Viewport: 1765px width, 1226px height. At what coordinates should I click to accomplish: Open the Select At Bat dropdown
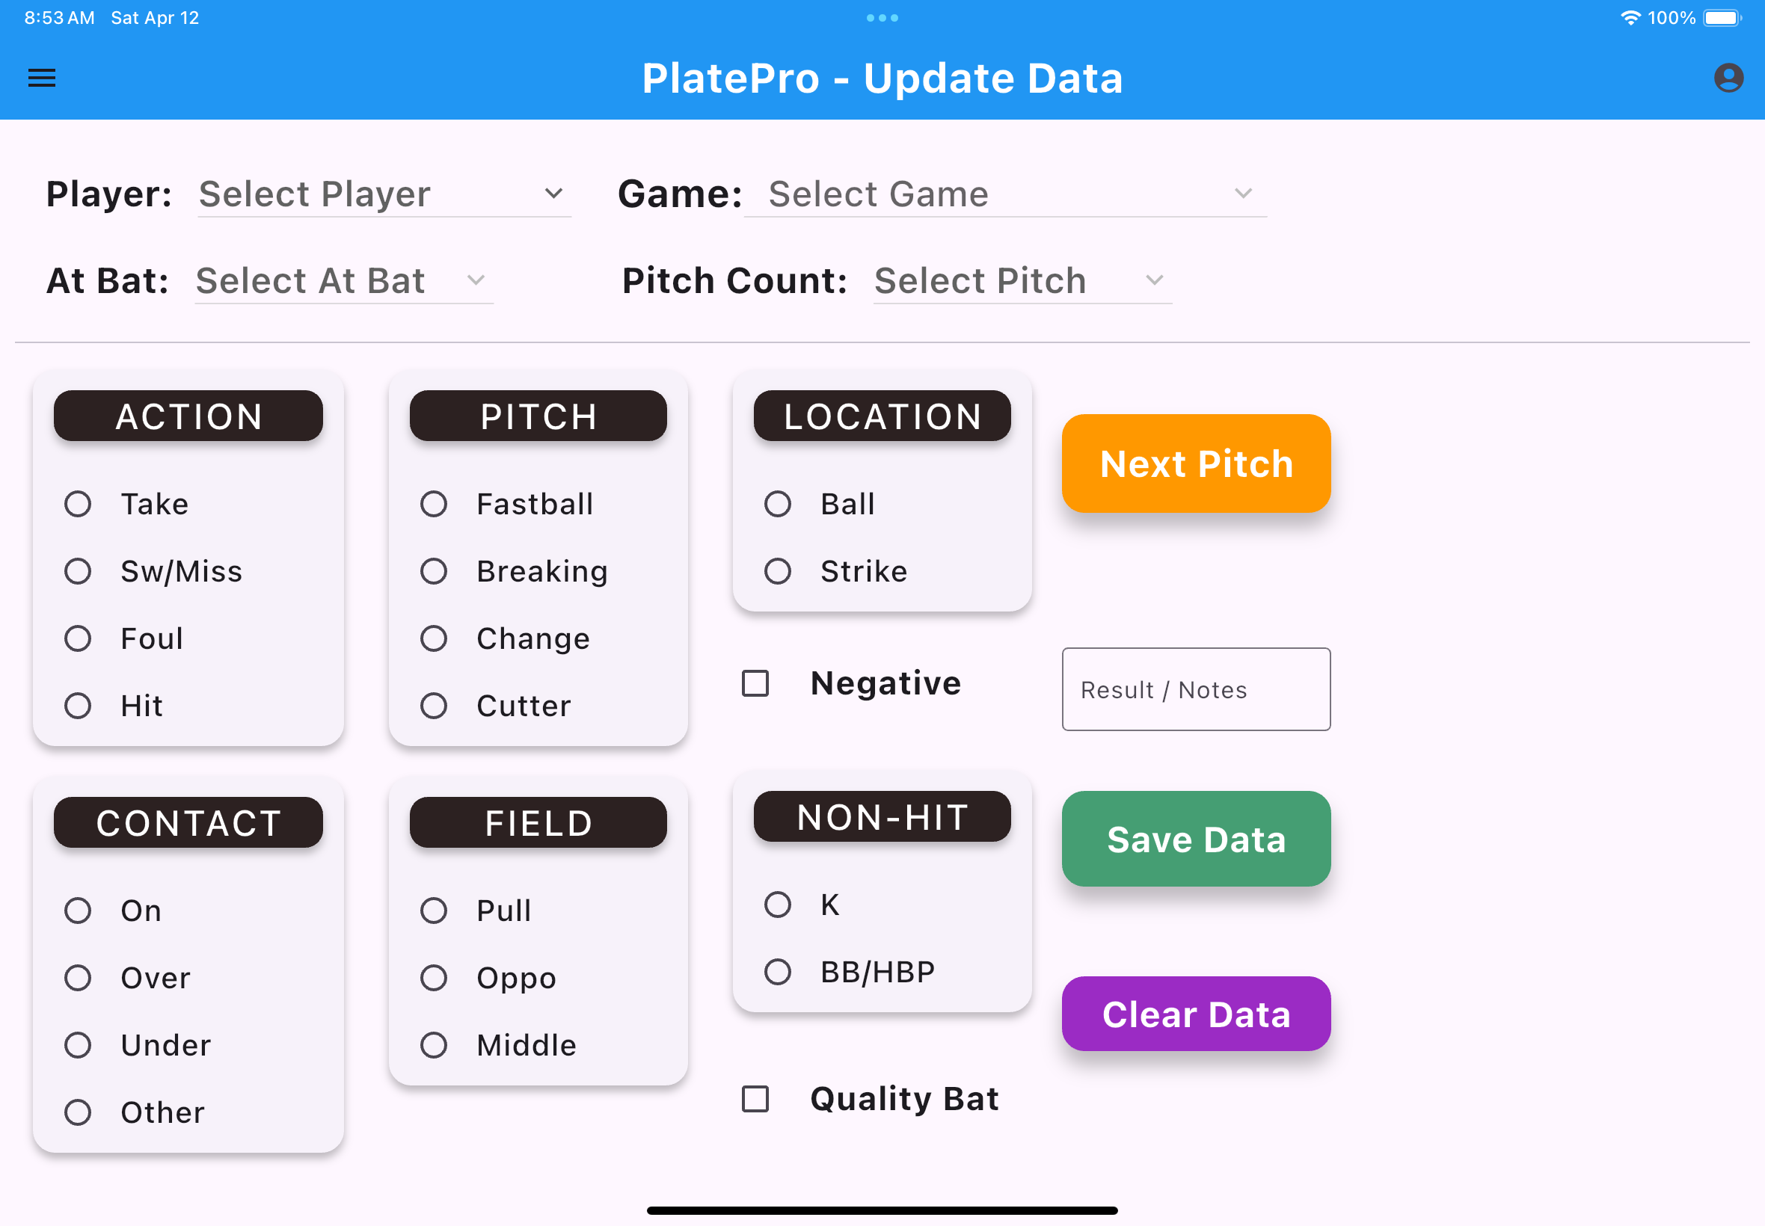tap(341, 281)
